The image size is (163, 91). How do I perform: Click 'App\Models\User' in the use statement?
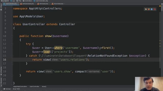[31, 16]
